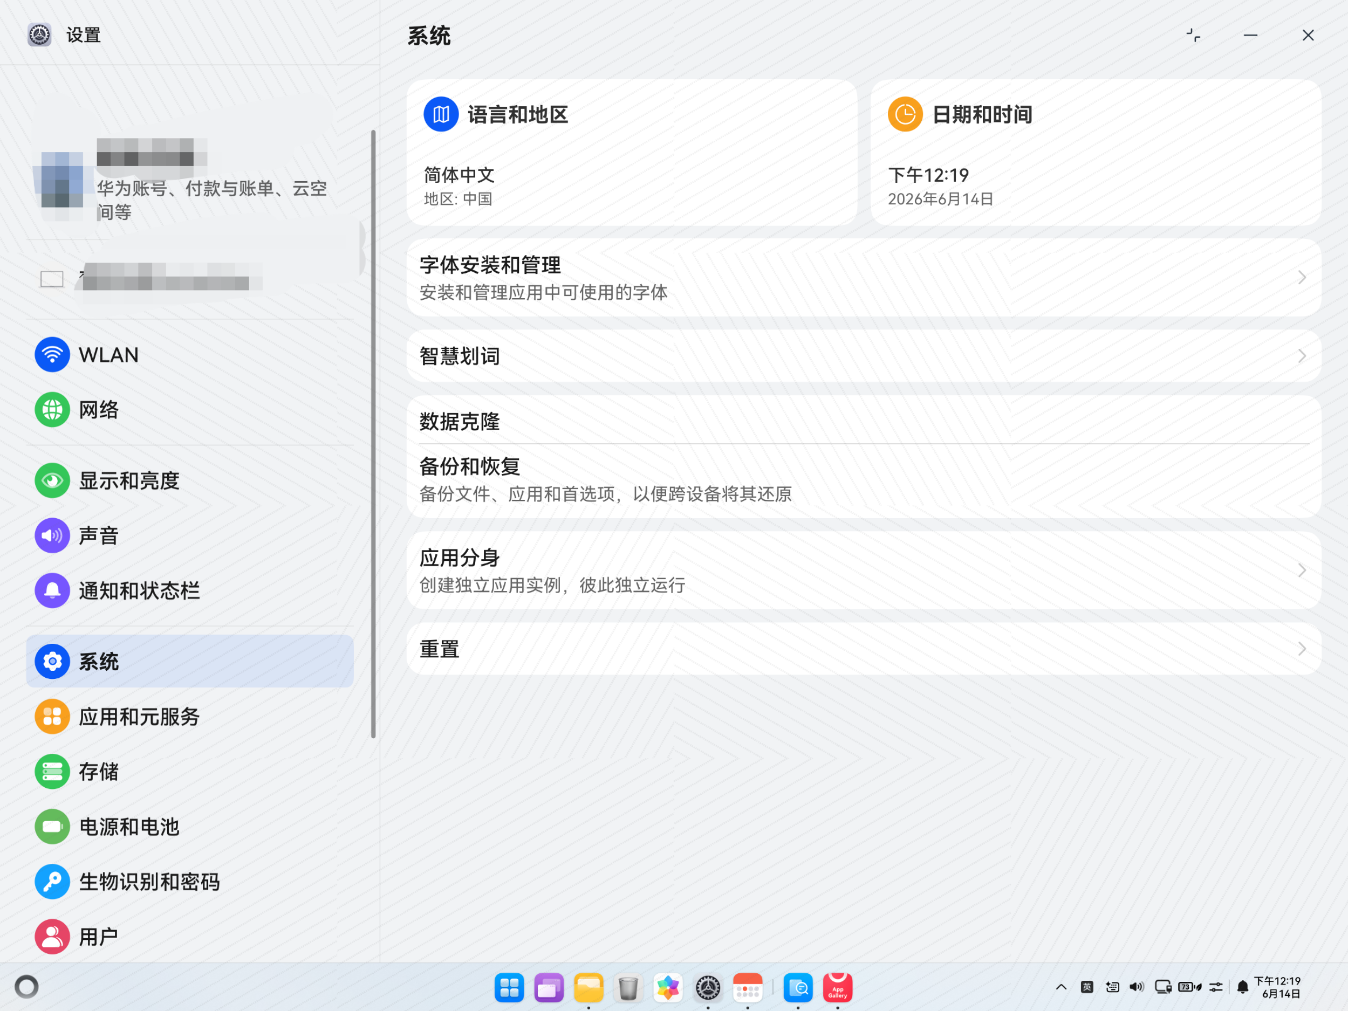Click the 语言和地区 blue map icon
Viewport: 1348px width, 1011px height.
click(x=441, y=114)
